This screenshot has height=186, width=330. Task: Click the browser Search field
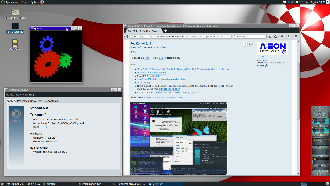click(250, 36)
